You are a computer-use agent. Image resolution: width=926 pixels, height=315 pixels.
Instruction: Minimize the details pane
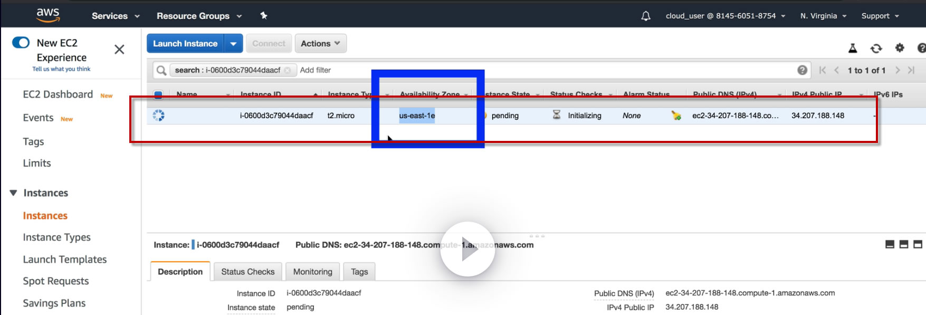(890, 244)
